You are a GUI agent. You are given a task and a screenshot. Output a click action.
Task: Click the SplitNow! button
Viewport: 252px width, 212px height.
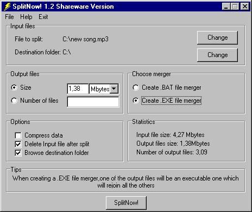[x=126, y=203]
